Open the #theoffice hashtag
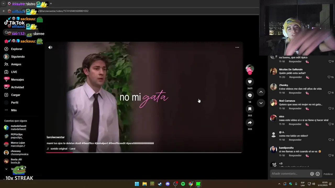 coord(88,143)
